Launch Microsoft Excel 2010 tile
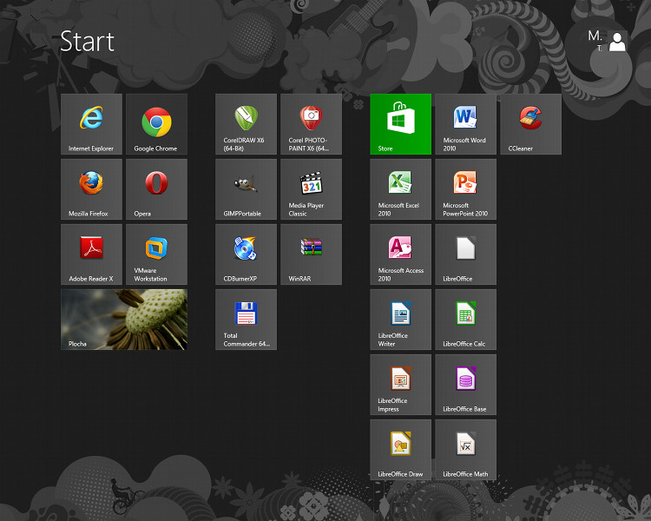This screenshot has width=651, height=521. (x=401, y=189)
